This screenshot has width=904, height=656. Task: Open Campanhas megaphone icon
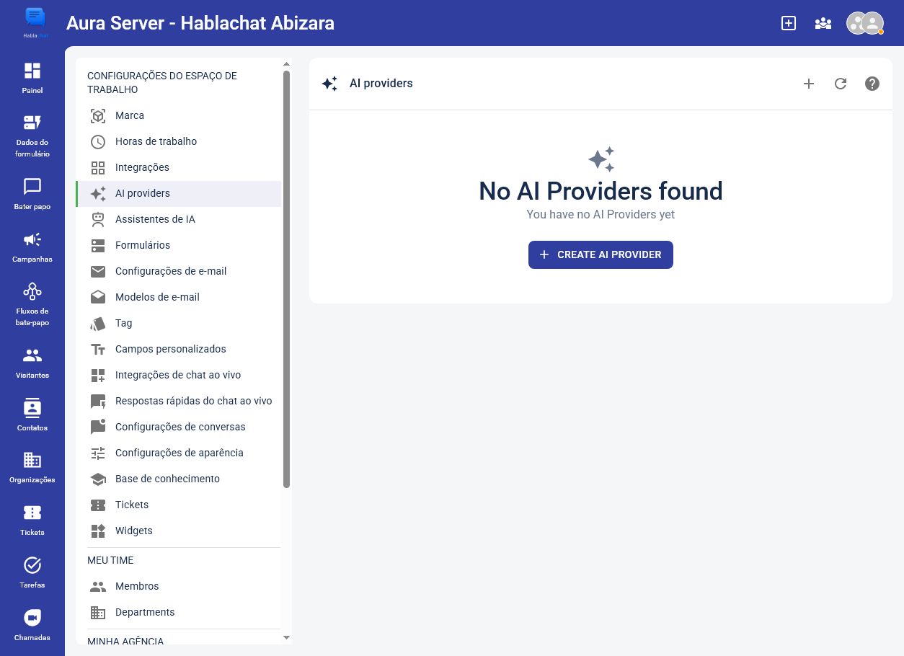pyautogui.click(x=32, y=239)
